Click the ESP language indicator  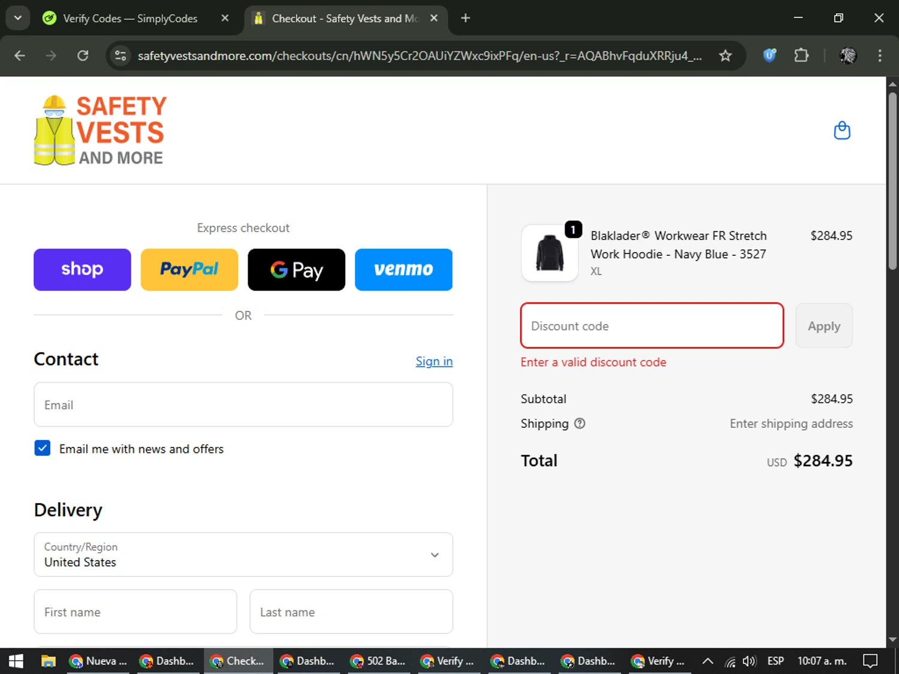(x=776, y=661)
